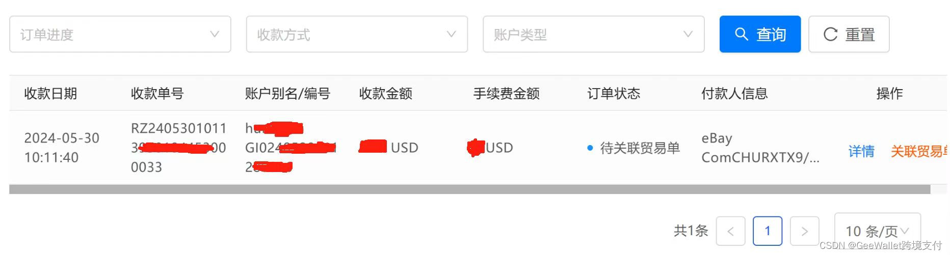This screenshot has width=950, height=255.
Task: Click the 收款日期 column header
Action: click(x=50, y=94)
